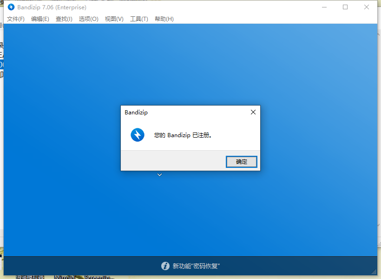Close the Bandizip main window
Image resolution: width=381 pixels, height=279 pixels.
coord(367,7)
